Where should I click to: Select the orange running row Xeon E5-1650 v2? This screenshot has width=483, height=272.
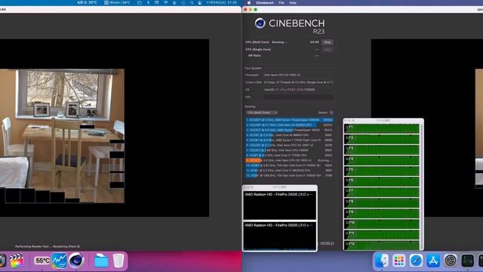[x=289, y=160]
